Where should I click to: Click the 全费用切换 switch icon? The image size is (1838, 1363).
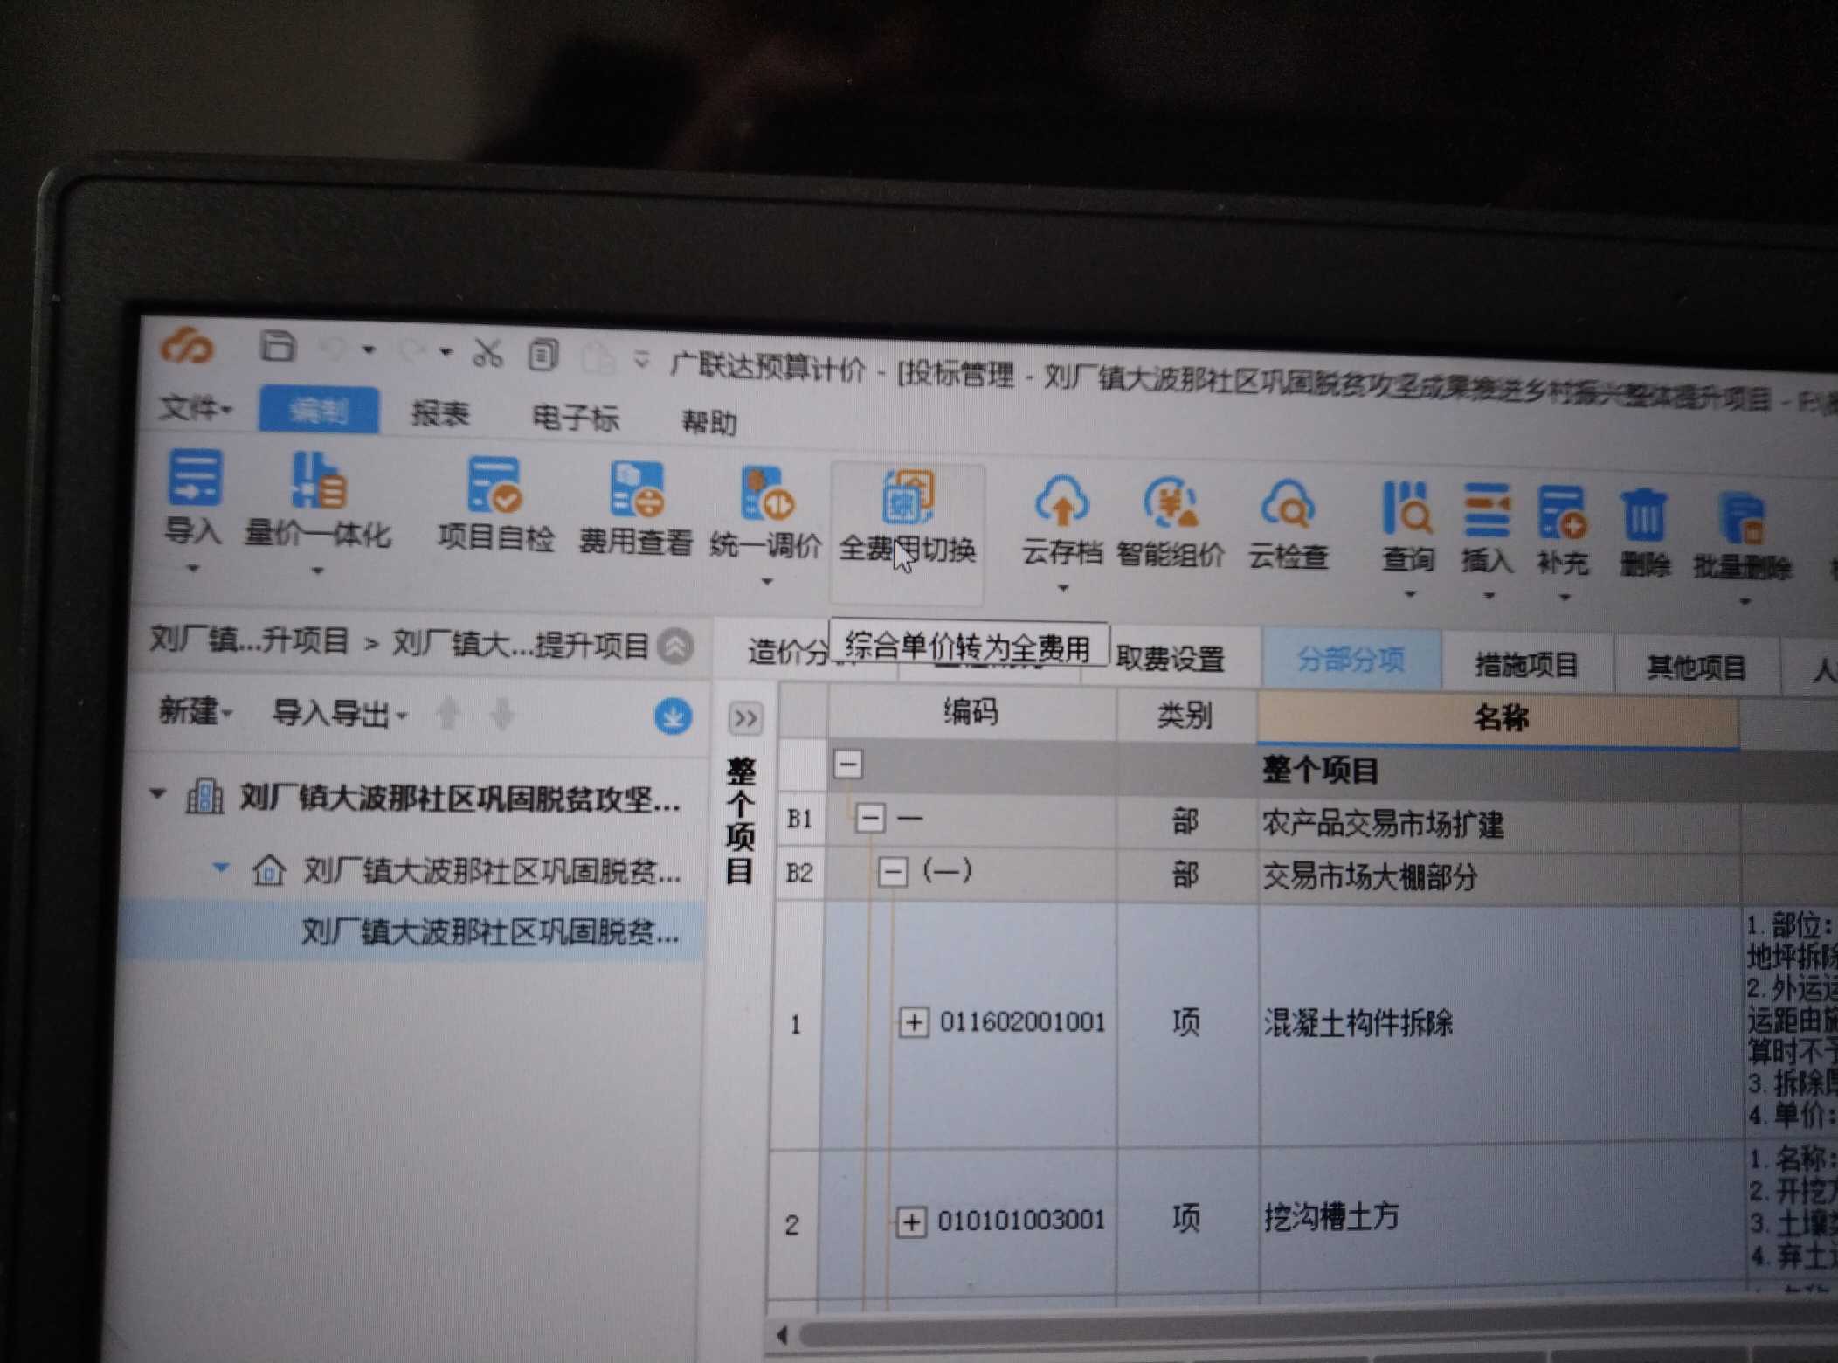[908, 497]
